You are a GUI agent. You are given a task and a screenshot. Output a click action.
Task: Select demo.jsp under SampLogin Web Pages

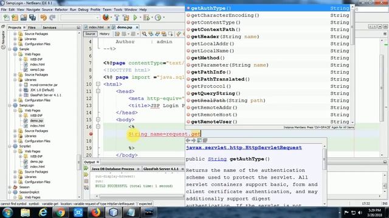pyautogui.click(x=36, y=121)
